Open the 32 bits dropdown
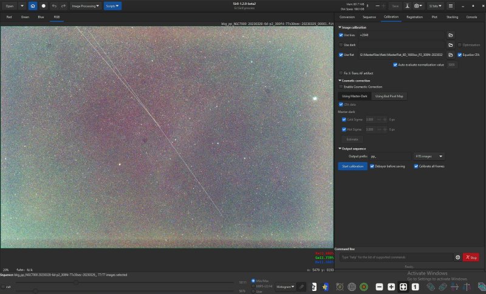 click(435, 6)
